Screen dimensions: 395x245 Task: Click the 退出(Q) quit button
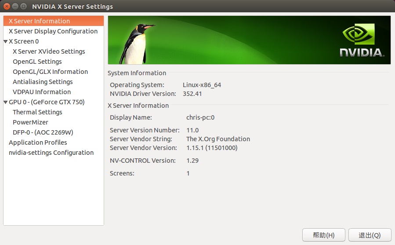pos(370,235)
